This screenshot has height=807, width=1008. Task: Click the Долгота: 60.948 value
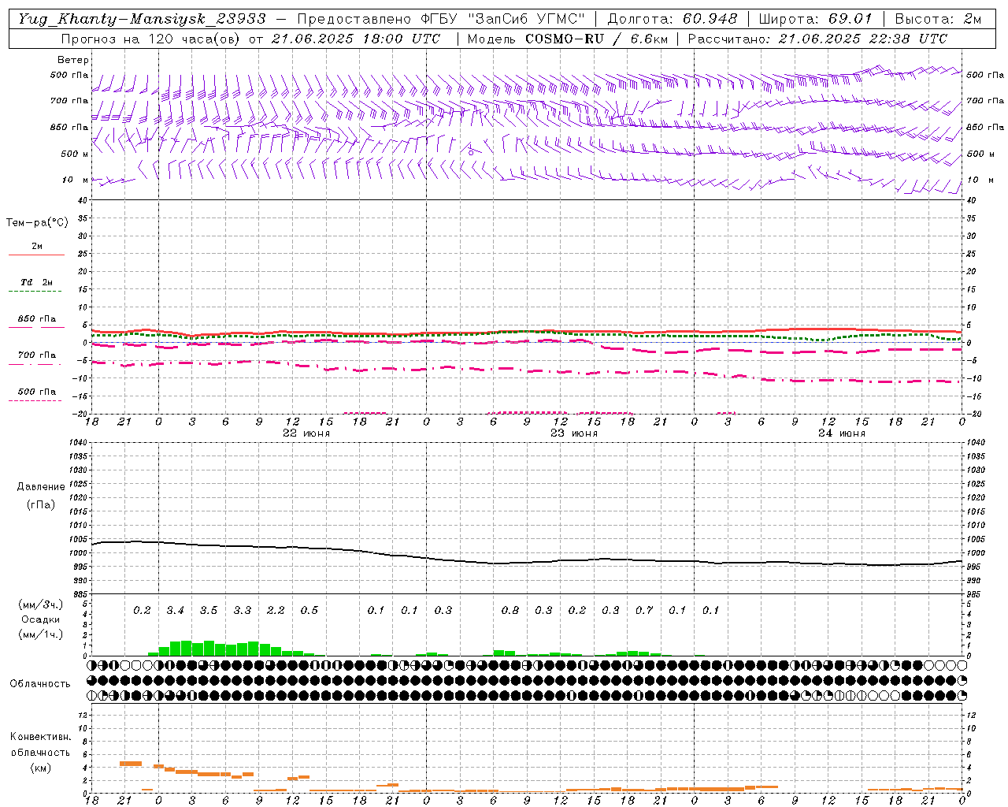(x=673, y=19)
